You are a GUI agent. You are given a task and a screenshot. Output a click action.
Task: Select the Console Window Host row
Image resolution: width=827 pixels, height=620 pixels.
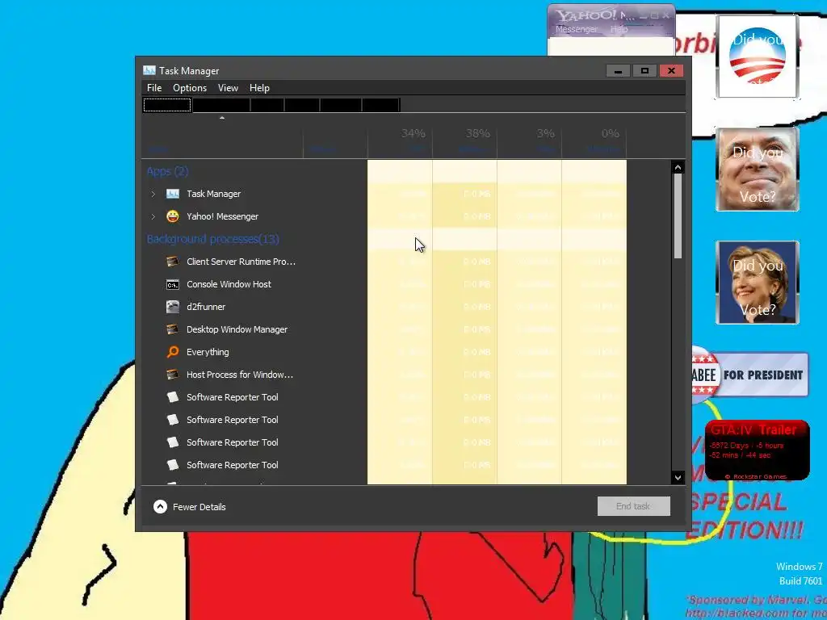click(x=384, y=284)
